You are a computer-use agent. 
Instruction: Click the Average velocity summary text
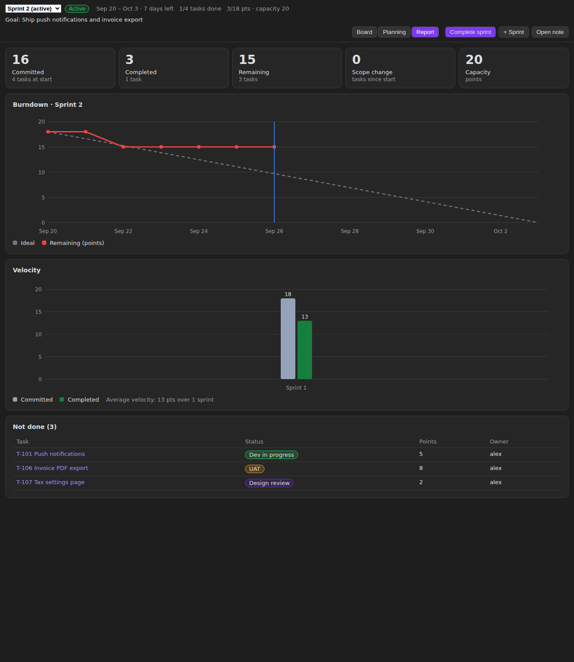coord(160,400)
